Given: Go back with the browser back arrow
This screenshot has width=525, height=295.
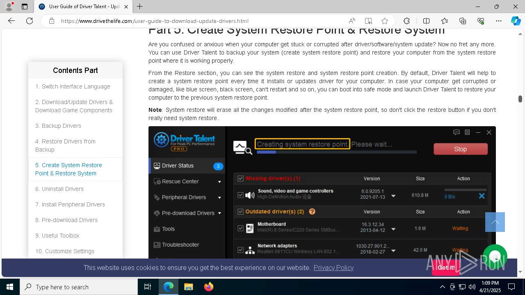Looking at the screenshot, I should [x=11, y=21].
